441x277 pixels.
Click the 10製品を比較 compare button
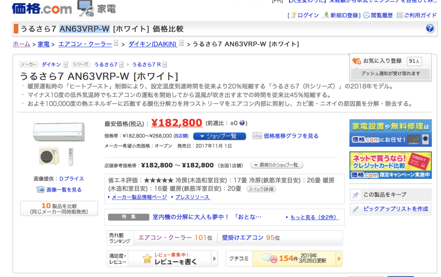coord(59,209)
